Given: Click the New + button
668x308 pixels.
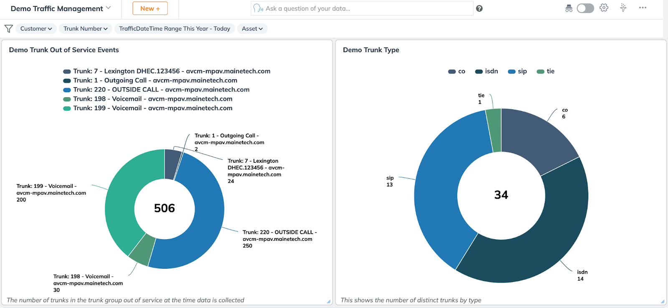Looking at the screenshot, I should coord(150,8).
